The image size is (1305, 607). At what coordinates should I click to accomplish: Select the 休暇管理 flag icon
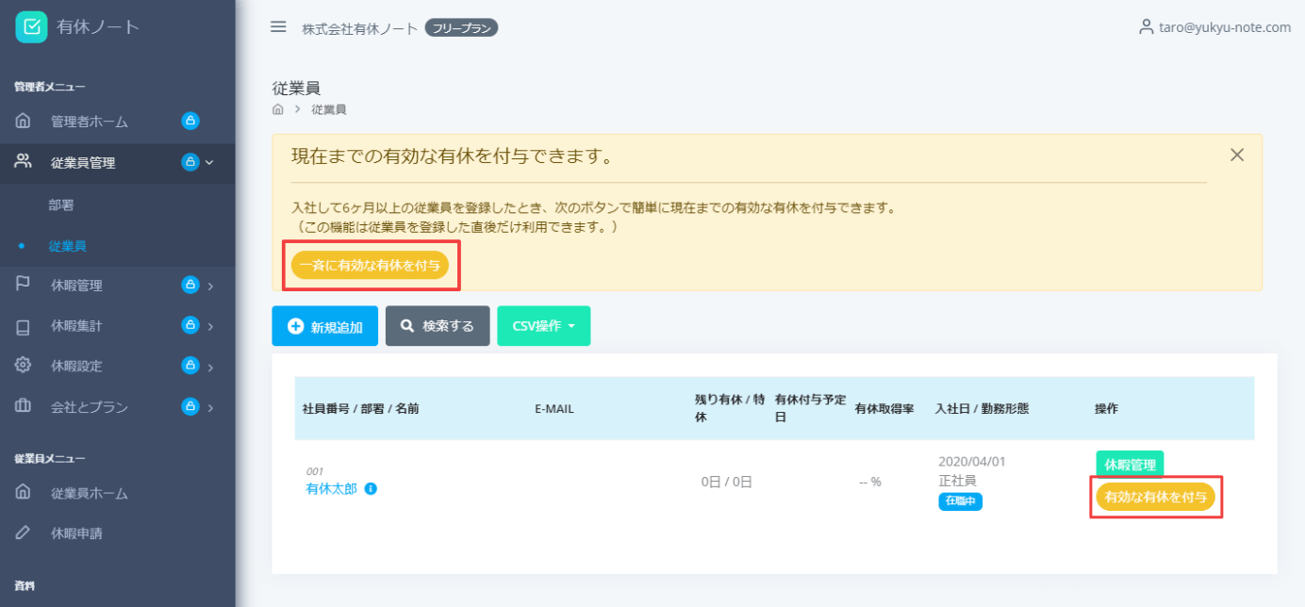click(x=22, y=284)
